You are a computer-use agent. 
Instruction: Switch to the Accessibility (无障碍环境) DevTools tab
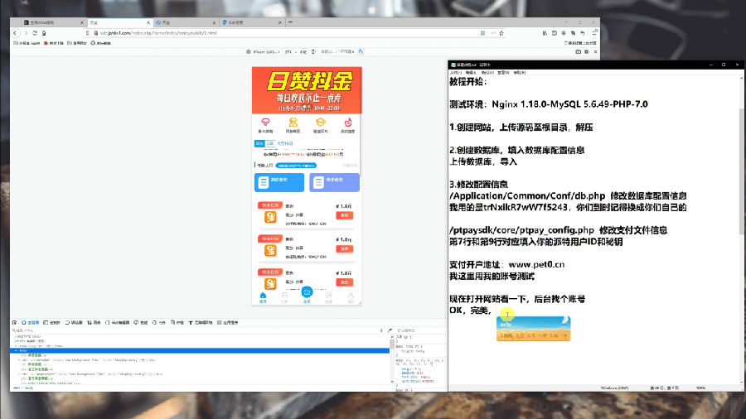[x=201, y=323]
